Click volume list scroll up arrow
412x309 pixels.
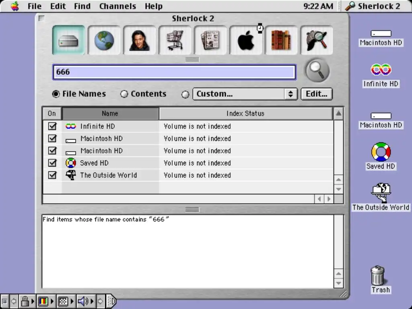click(338, 180)
